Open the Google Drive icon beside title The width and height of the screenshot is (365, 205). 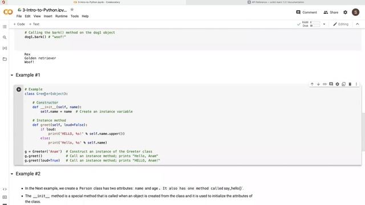(19, 10)
